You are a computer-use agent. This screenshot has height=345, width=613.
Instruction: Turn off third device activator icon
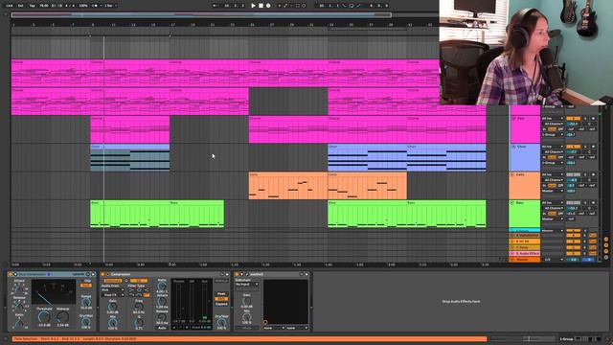click(237, 275)
